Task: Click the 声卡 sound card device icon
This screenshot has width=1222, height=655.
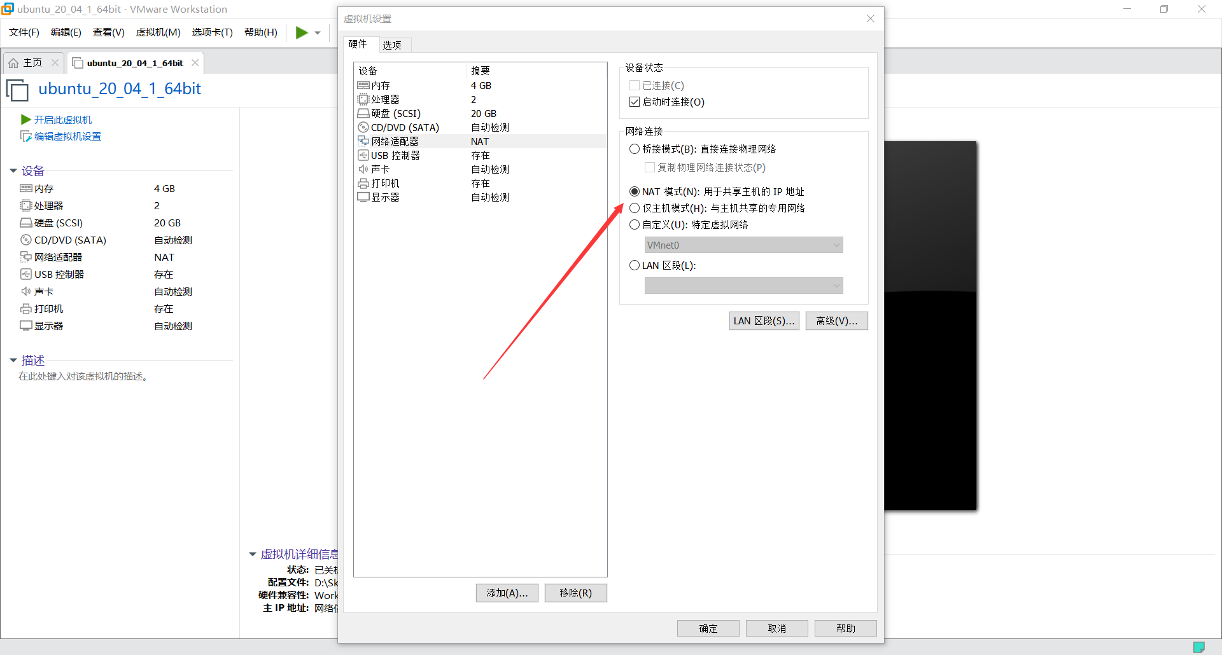Action: pyautogui.click(x=363, y=169)
